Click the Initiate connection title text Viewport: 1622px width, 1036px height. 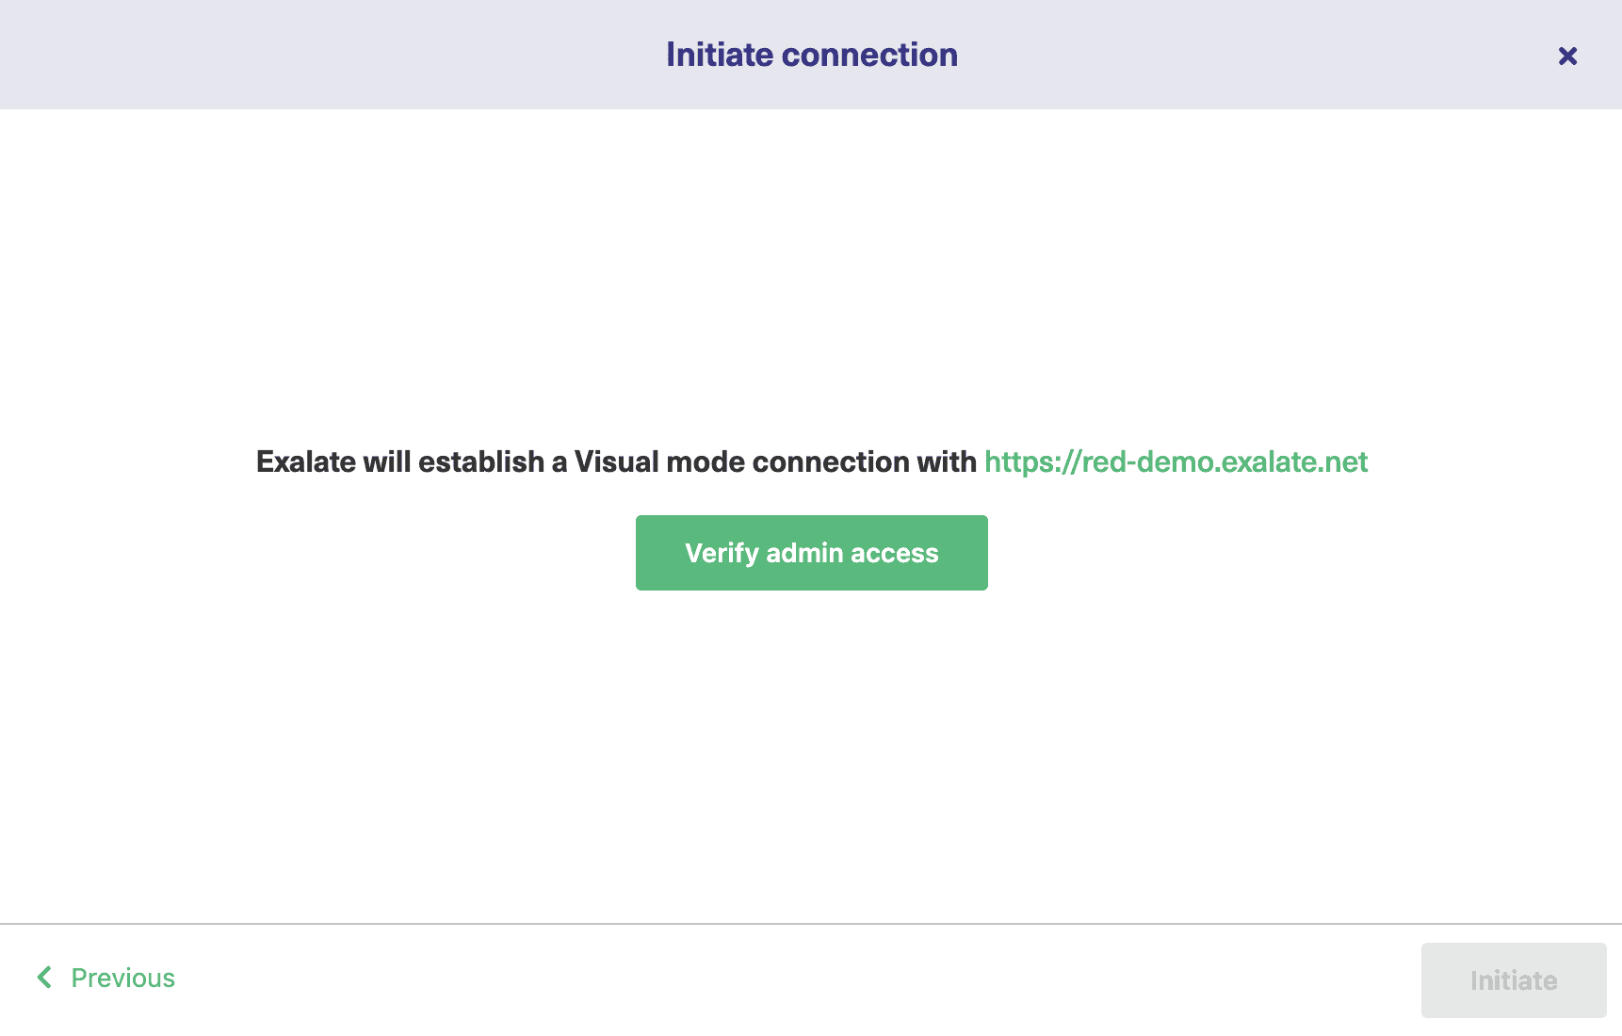811,55
